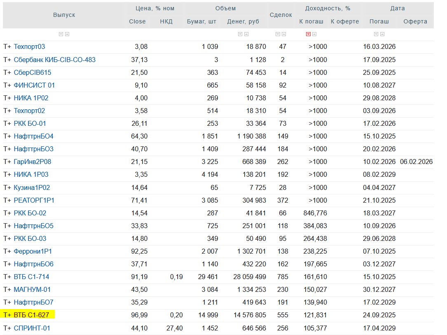Viewport: 447px width, 335px height.
Task: Click the maturity date 17.04.2029
Action: 379,328
